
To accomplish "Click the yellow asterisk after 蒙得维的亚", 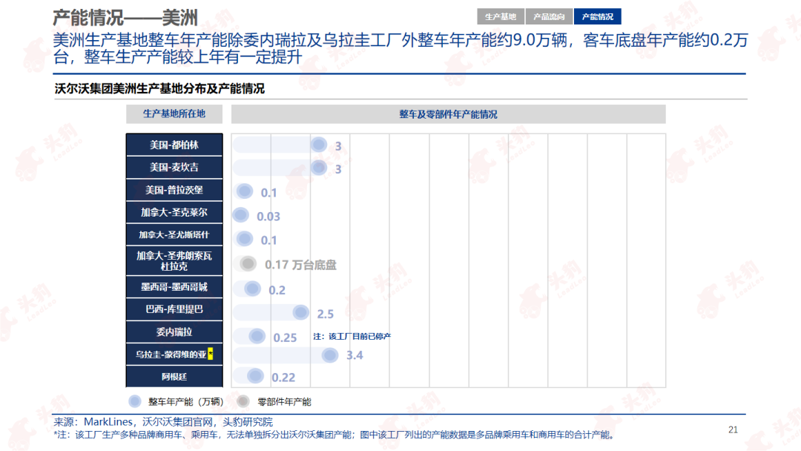I will (211, 353).
